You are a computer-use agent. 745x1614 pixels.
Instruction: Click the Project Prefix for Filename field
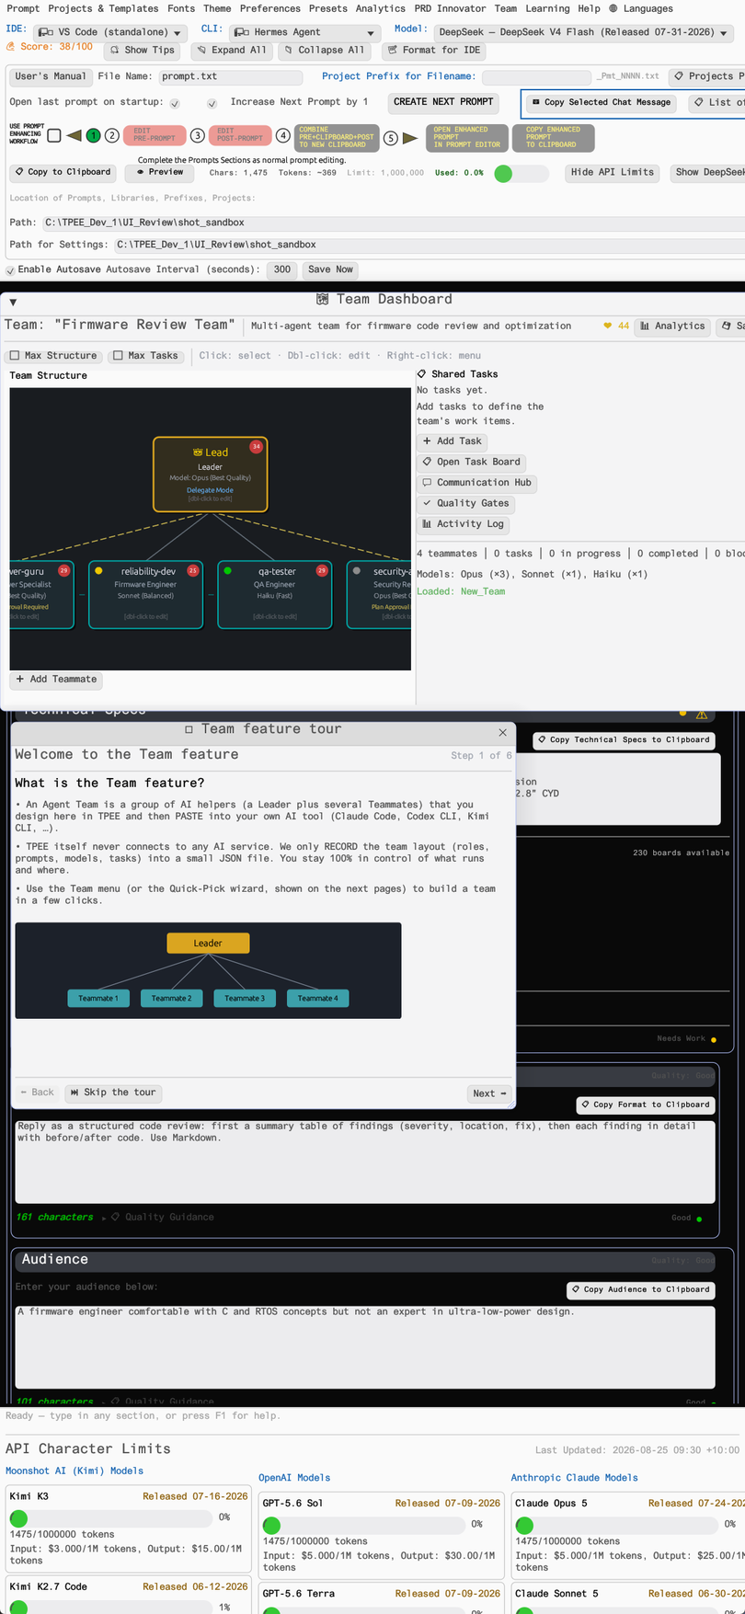(x=535, y=77)
